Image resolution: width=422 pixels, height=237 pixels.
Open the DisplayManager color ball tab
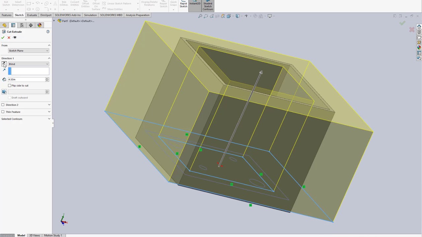click(x=40, y=25)
